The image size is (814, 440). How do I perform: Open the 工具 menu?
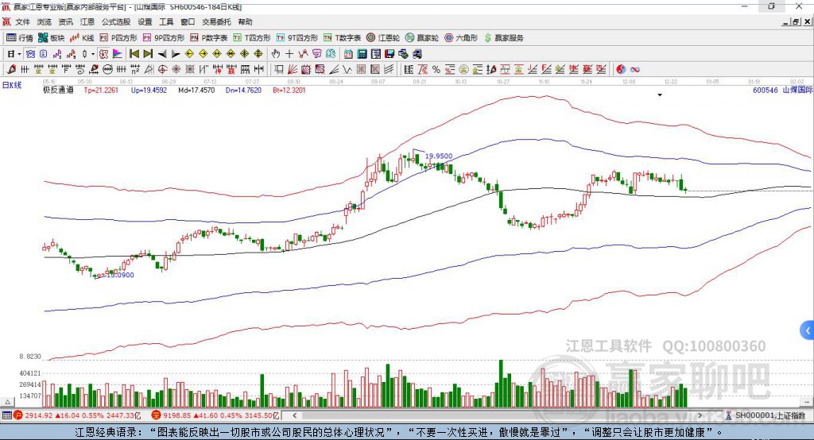click(166, 21)
